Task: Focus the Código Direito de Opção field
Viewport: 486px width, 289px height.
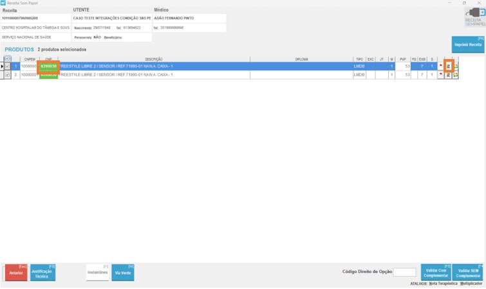Action: point(404,272)
